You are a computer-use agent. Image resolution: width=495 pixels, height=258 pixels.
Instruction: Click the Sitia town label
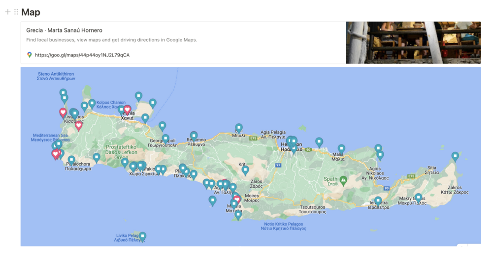tap(432, 170)
